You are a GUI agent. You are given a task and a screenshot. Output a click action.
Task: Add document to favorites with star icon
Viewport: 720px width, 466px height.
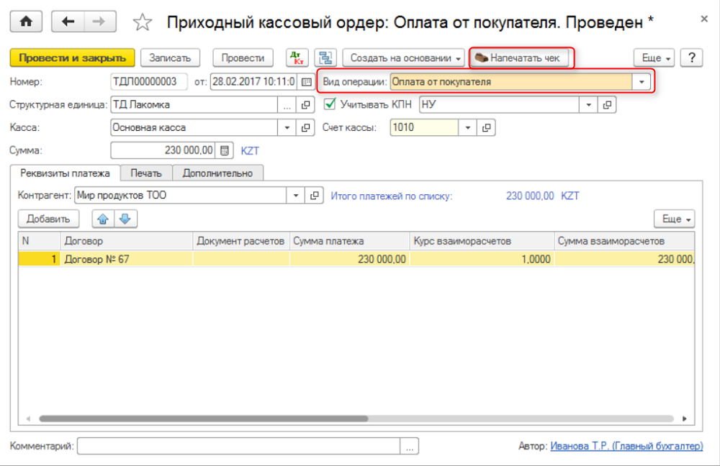[x=143, y=22]
